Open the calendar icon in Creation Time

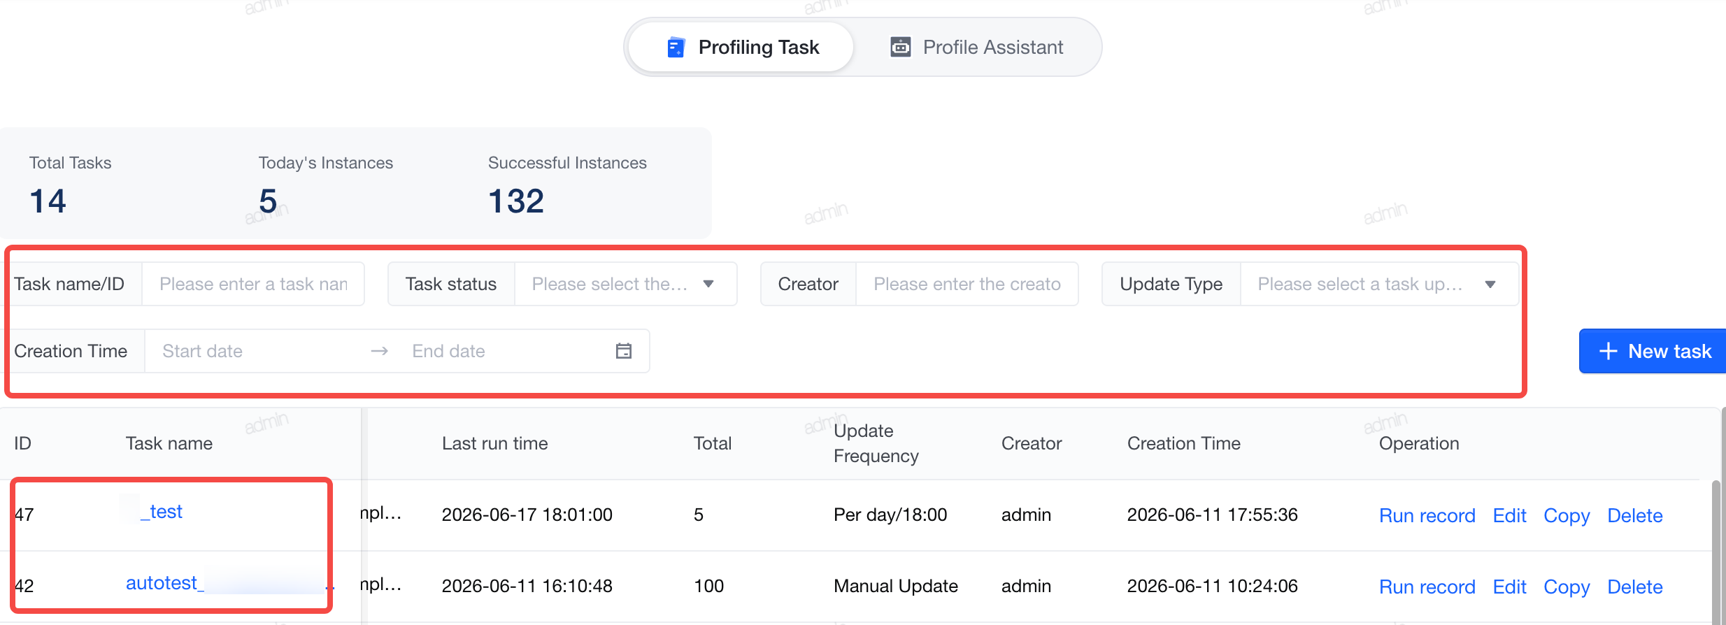(624, 351)
